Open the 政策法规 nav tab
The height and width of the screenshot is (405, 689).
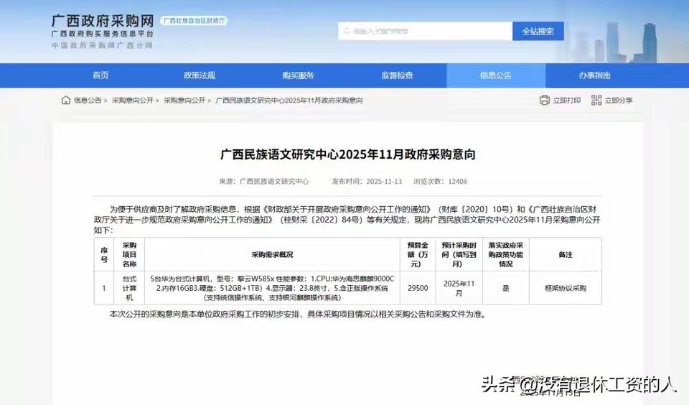tap(200, 75)
